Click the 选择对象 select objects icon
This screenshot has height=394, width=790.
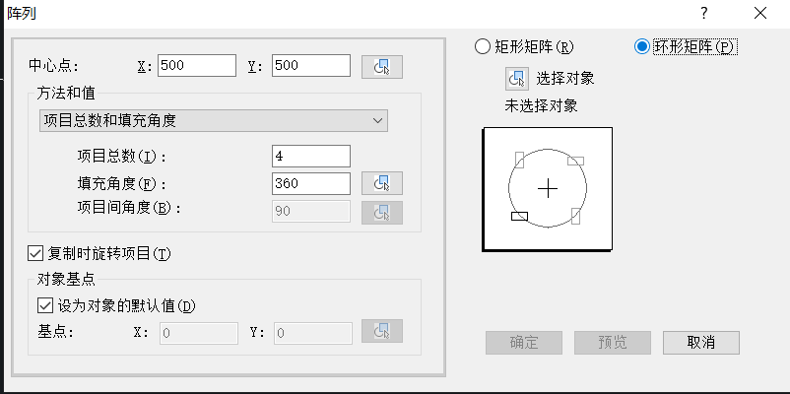point(517,78)
